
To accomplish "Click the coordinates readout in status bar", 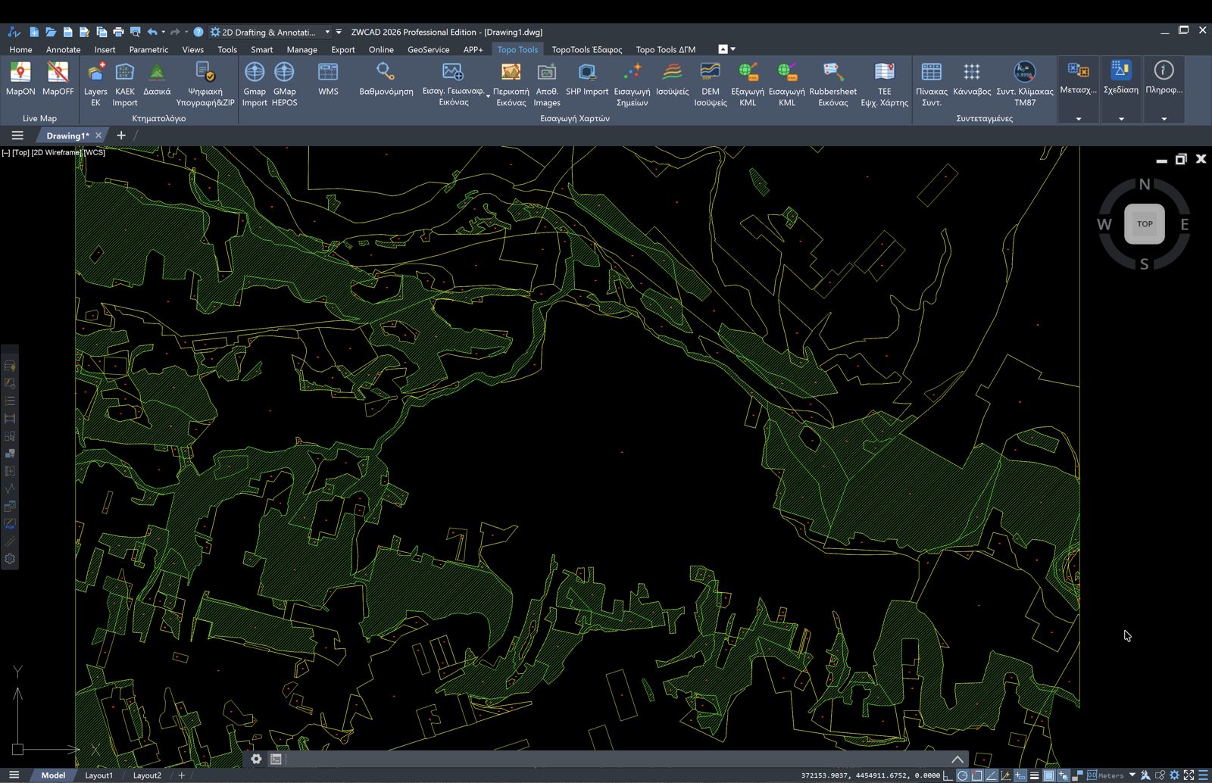I will (870, 775).
